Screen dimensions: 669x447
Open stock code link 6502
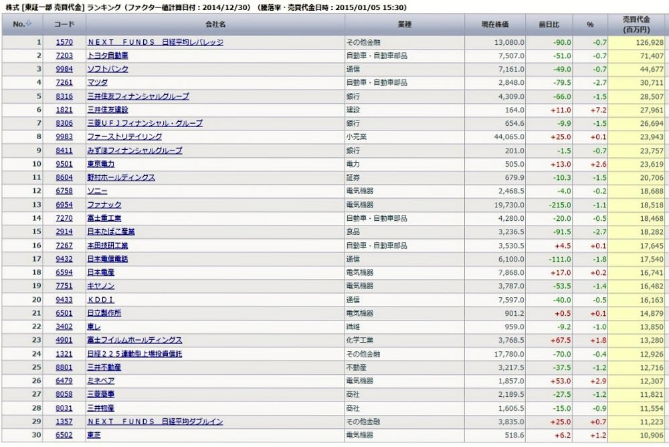coord(64,435)
